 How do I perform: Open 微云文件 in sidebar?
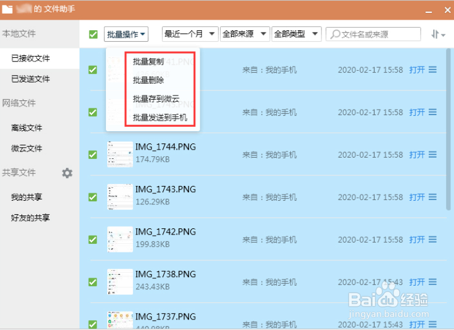[x=26, y=148]
